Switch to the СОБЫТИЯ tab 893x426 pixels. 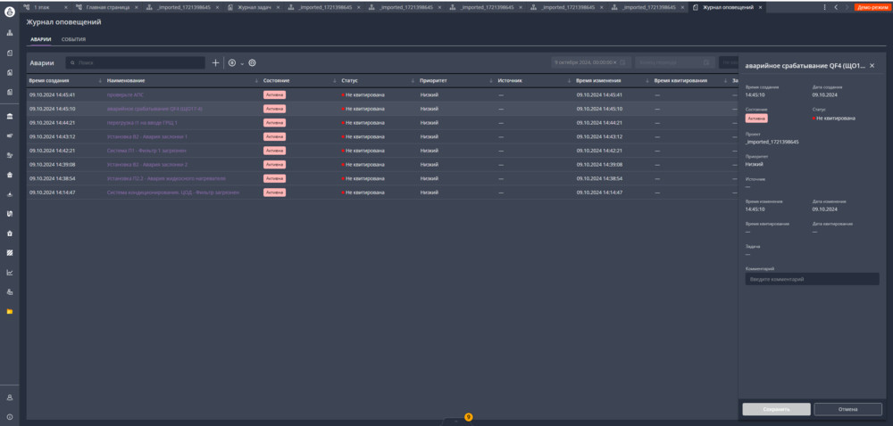tap(73, 40)
